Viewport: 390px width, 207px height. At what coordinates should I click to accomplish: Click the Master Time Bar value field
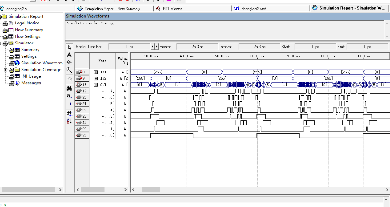[x=130, y=47]
